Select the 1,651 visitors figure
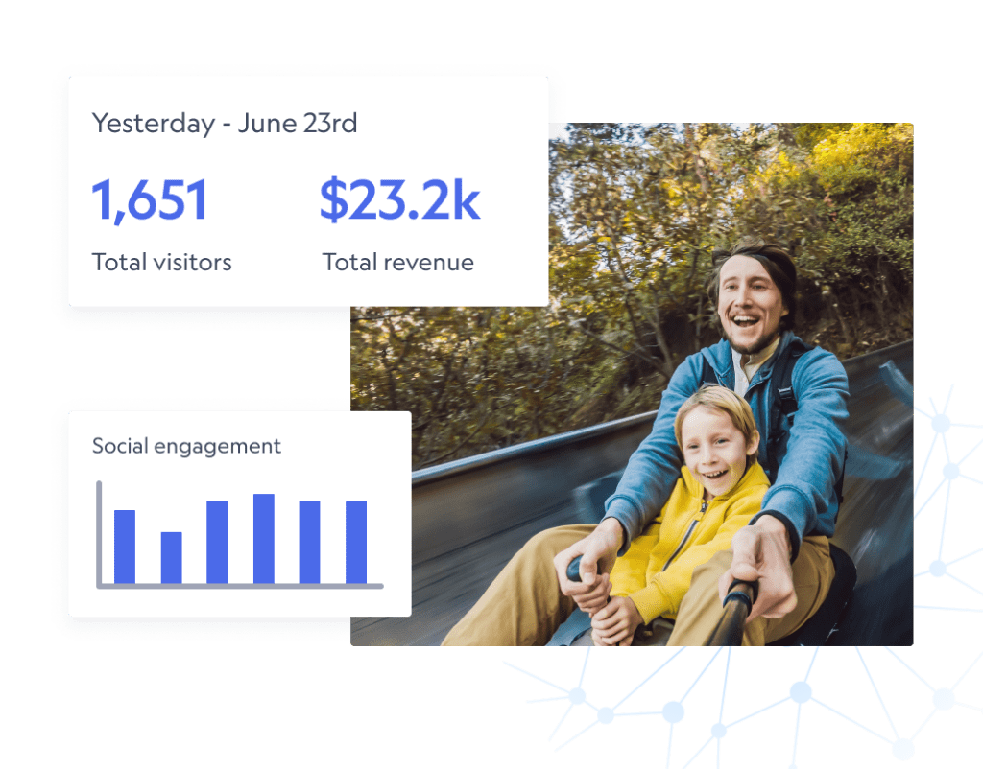Screen dimensions: 983x769 tap(150, 201)
